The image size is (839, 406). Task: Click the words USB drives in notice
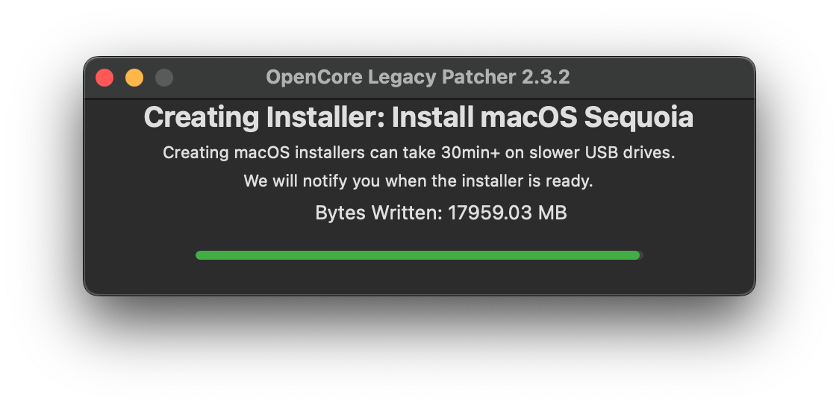(642, 153)
